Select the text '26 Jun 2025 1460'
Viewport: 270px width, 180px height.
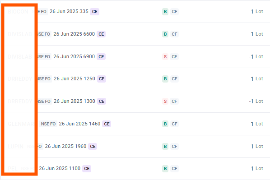point(79,124)
